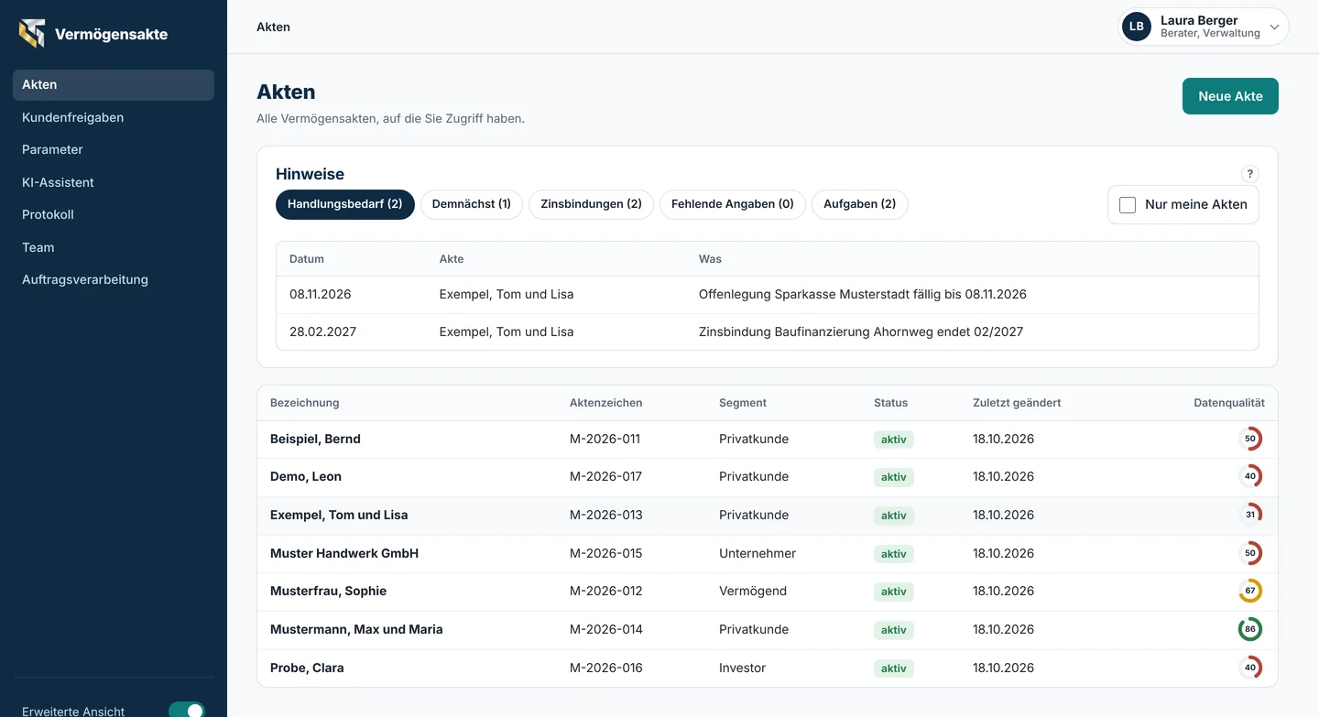The image size is (1319, 717).
Task: Click the Offenlegung Sparkasse Musterstadt hint
Action: coord(862,294)
